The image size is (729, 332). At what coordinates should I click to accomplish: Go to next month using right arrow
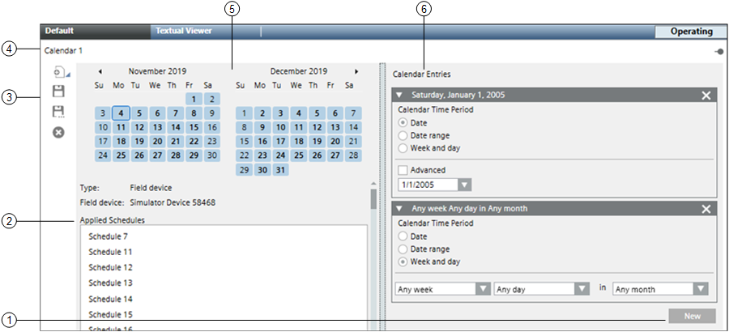tap(356, 71)
